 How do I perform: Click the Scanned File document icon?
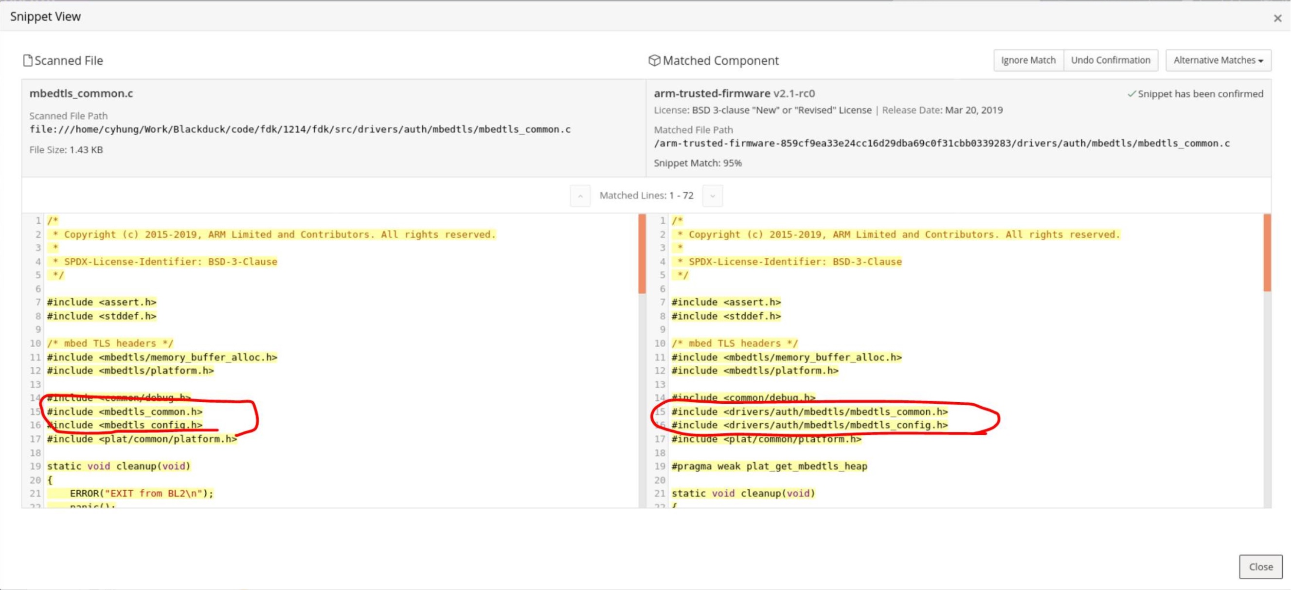[28, 61]
